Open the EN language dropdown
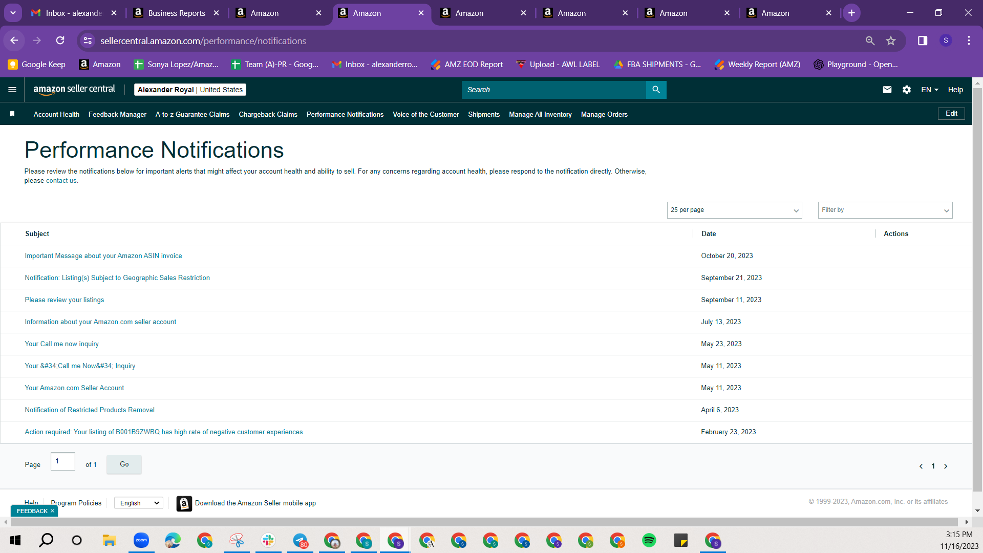This screenshot has height=553, width=983. tap(930, 90)
